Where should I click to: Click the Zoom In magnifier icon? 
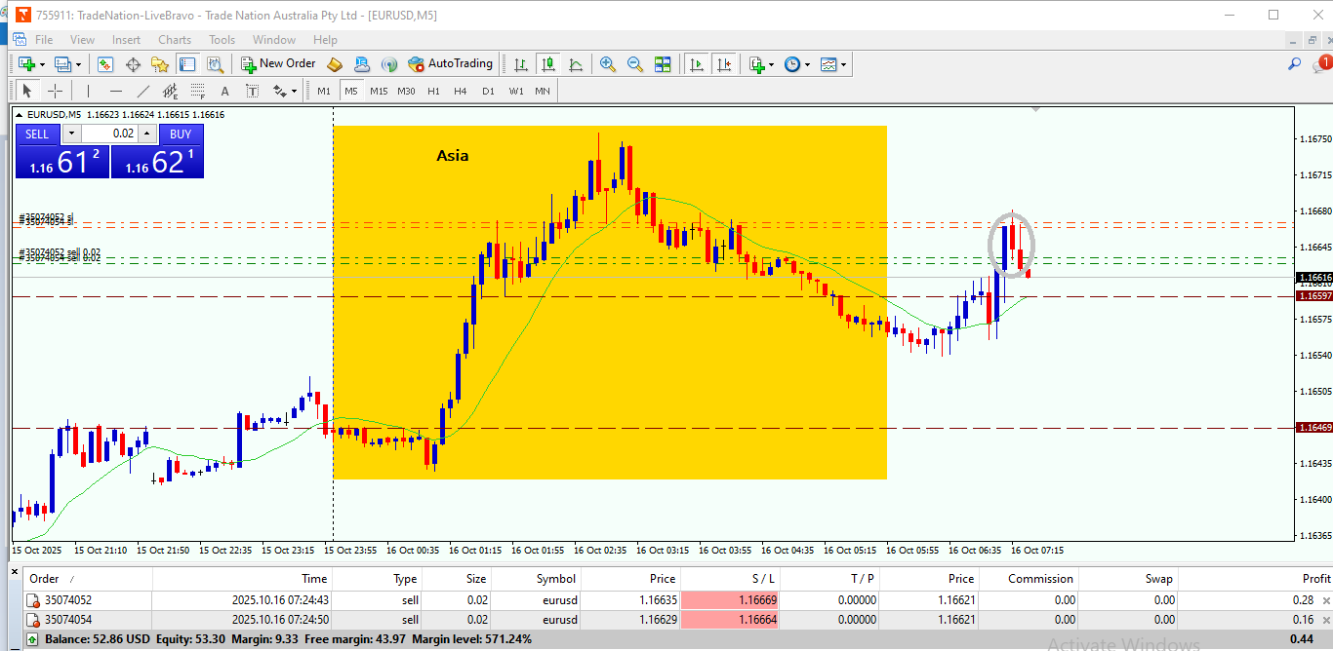pyautogui.click(x=607, y=64)
